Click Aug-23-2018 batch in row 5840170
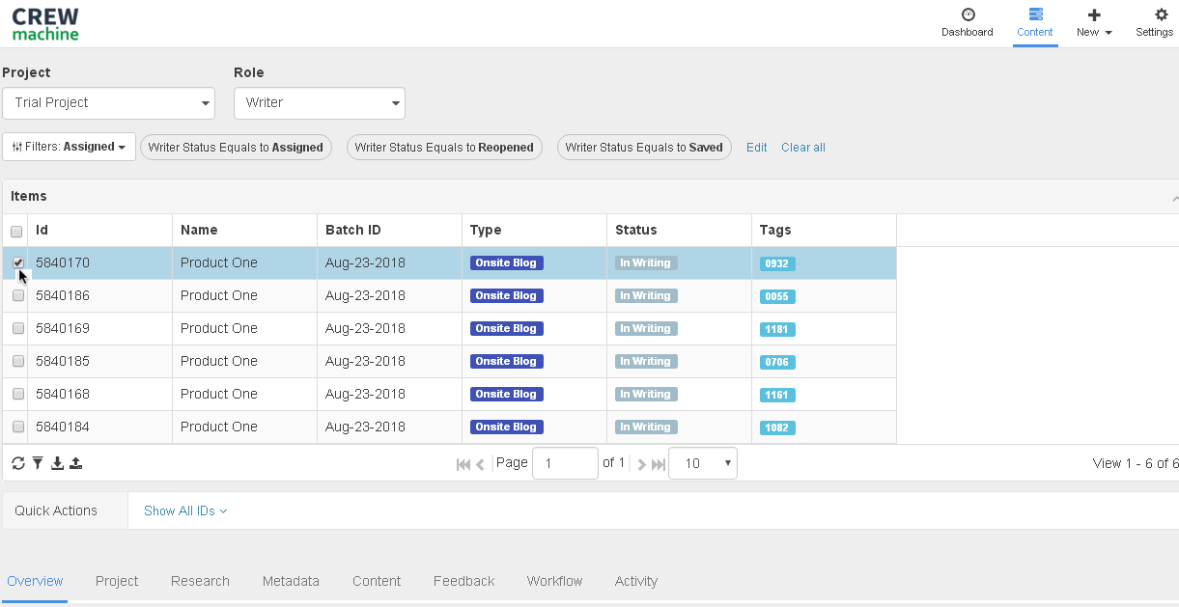The height and width of the screenshot is (607, 1179). (365, 262)
